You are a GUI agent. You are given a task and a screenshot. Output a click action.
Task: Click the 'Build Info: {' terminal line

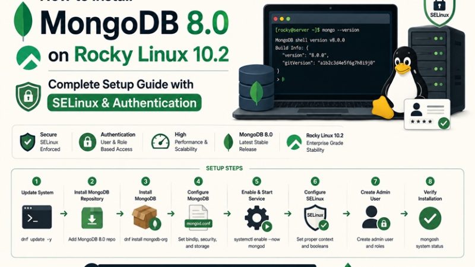(x=292, y=48)
